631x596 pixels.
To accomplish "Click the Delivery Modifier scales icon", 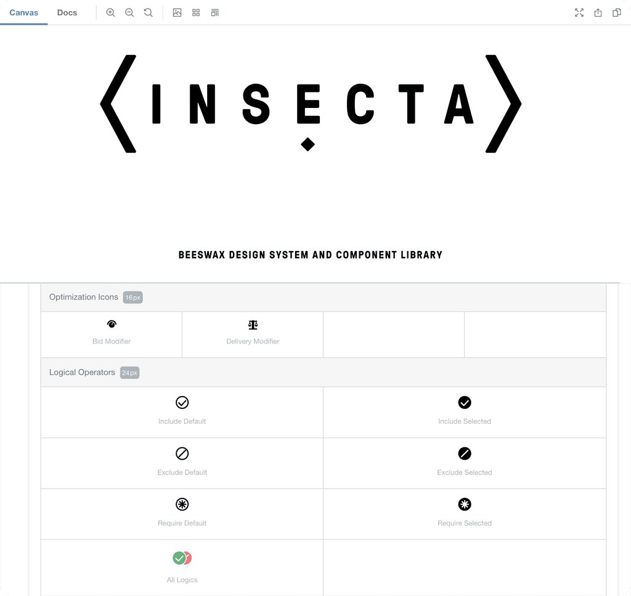I will coord(253,325).
